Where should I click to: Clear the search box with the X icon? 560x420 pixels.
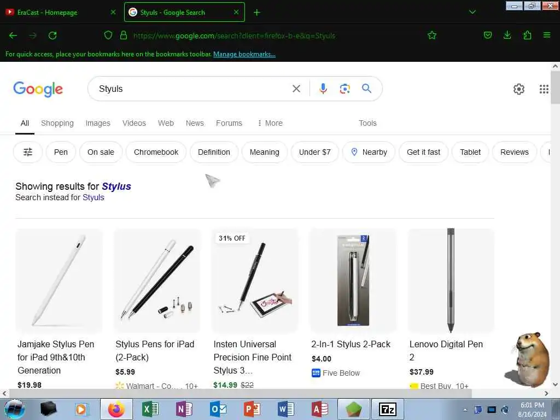[296, 89]
